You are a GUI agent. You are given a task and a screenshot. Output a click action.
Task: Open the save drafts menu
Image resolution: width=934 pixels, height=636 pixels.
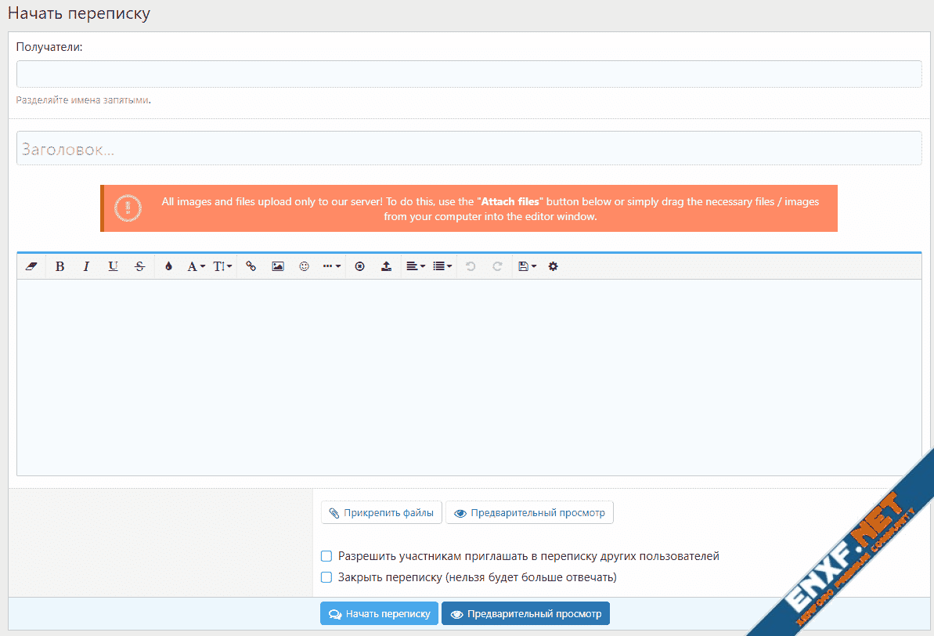point(527,266)
